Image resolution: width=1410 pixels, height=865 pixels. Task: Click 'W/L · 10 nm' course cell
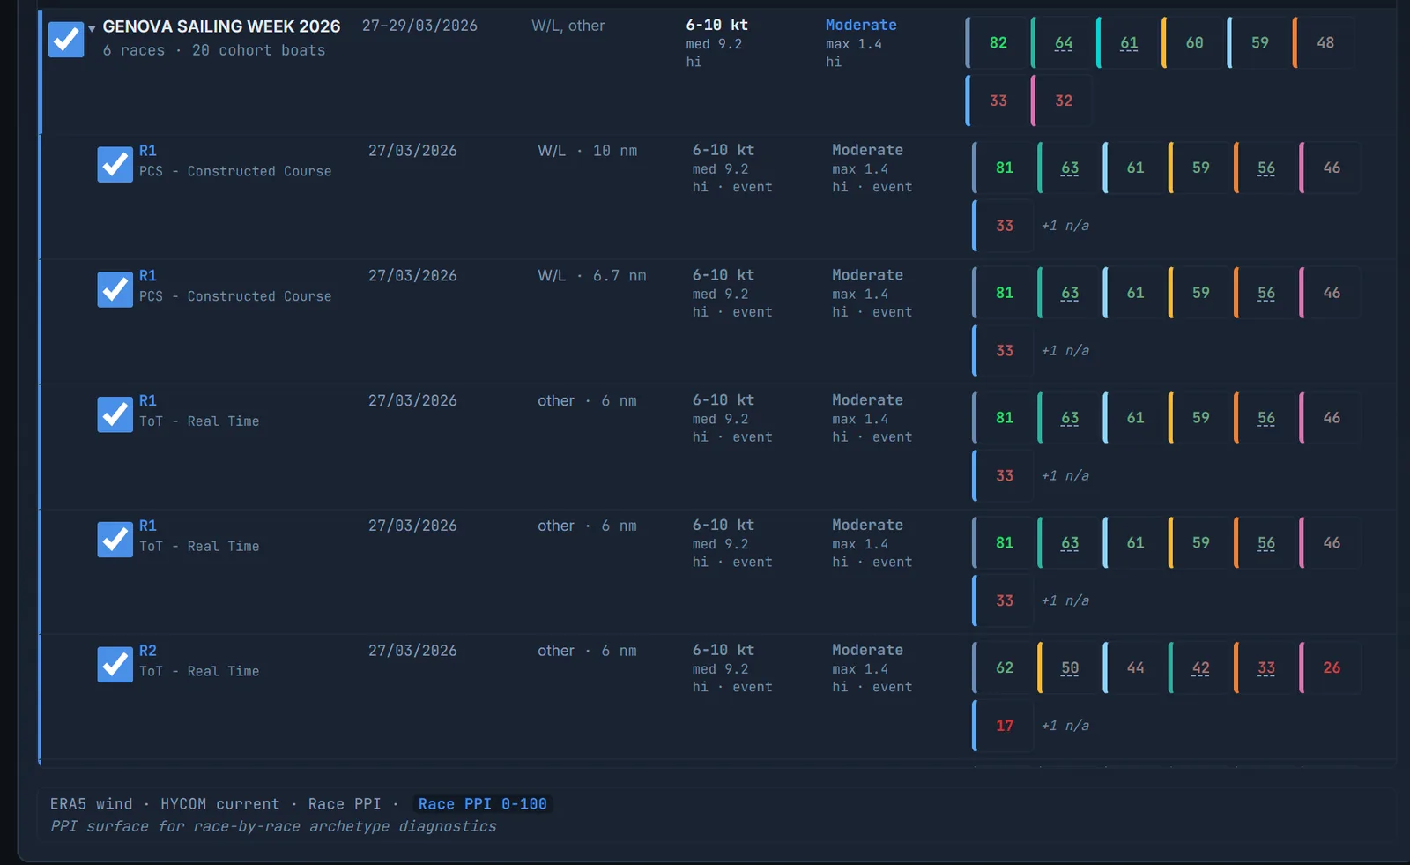point(588,151)
